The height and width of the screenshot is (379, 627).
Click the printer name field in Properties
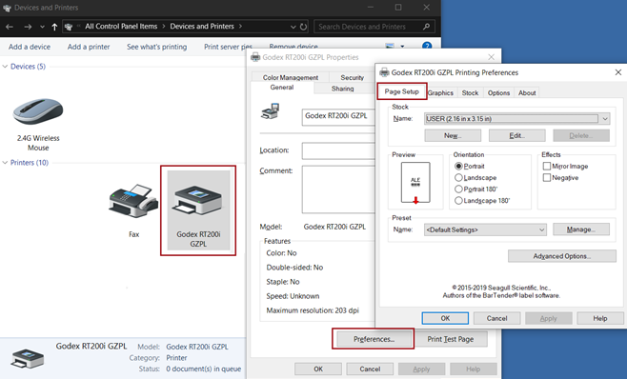[x=338, y=117]
